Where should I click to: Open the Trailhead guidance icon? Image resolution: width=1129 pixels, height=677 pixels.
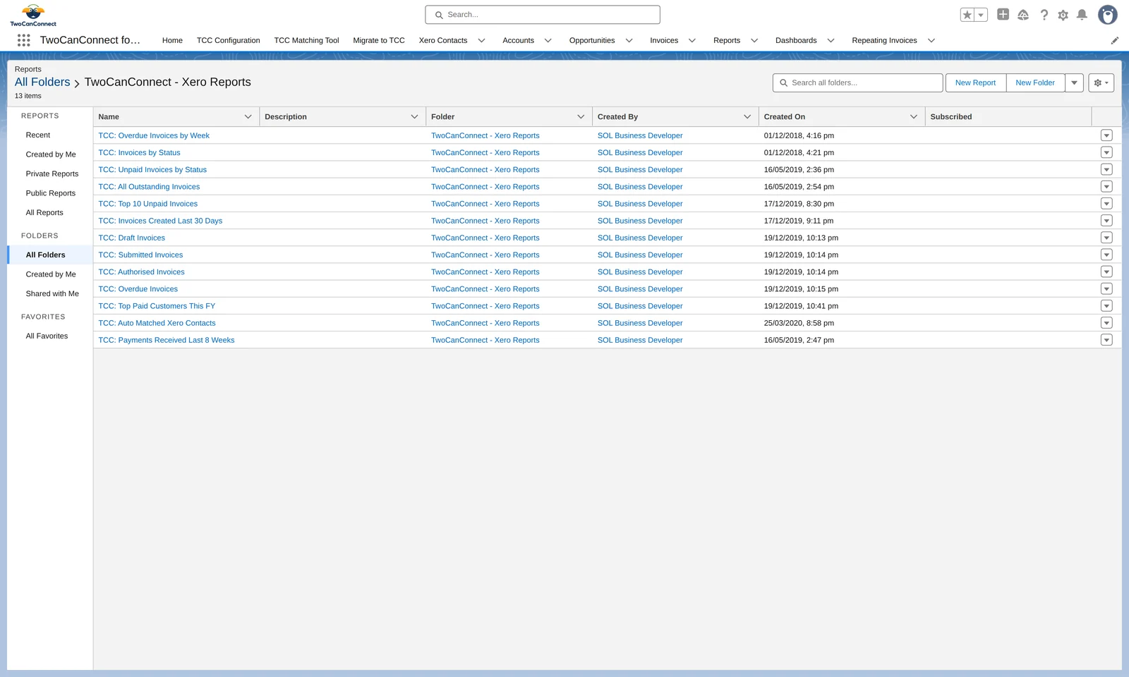(x=1023, y=15)
